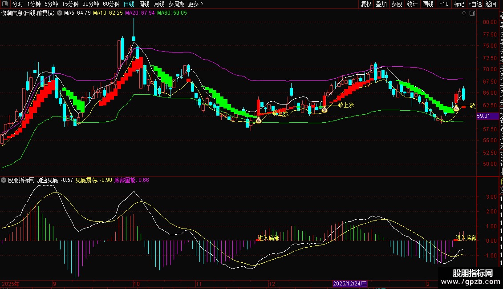Click the MA60: 59.05 label
Viewport: 503px width, 289px height.
pyautogui.click(x=172, y=13)
